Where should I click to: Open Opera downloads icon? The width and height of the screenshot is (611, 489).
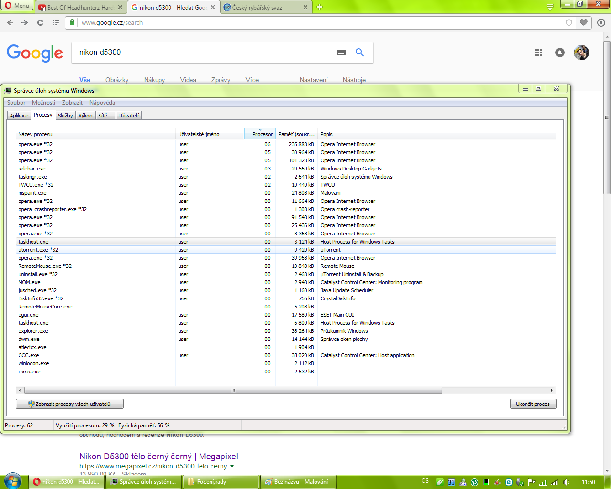601,22
